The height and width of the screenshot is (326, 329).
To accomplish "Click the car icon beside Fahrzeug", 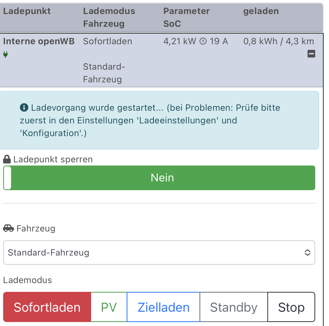I will 8,228.
